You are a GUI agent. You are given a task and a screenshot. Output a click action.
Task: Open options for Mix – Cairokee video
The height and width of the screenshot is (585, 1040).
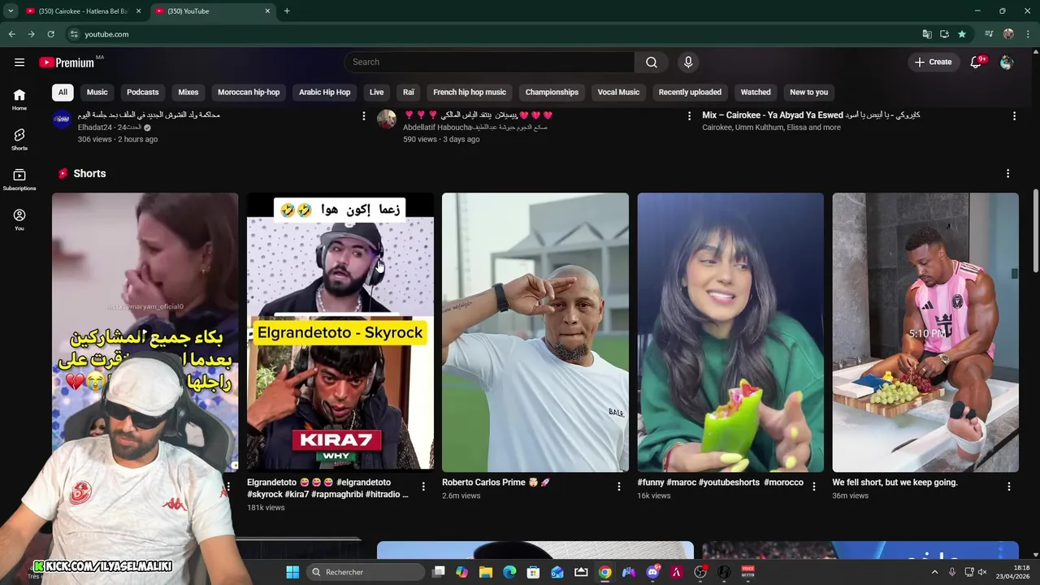point(1014,116)
